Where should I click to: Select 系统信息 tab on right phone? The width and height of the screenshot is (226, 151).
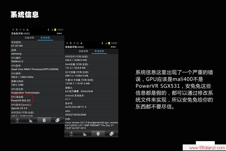coord(99,51)
